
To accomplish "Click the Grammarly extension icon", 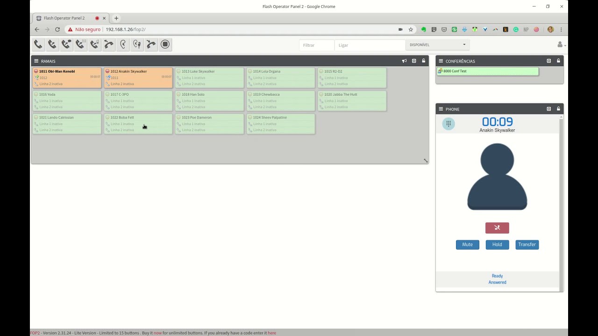I will [516, 29].
